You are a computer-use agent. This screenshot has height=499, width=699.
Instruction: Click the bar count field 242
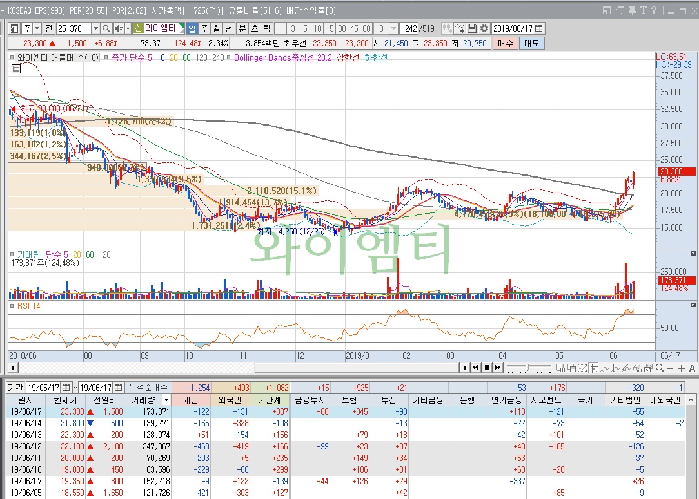coord(409,28)
